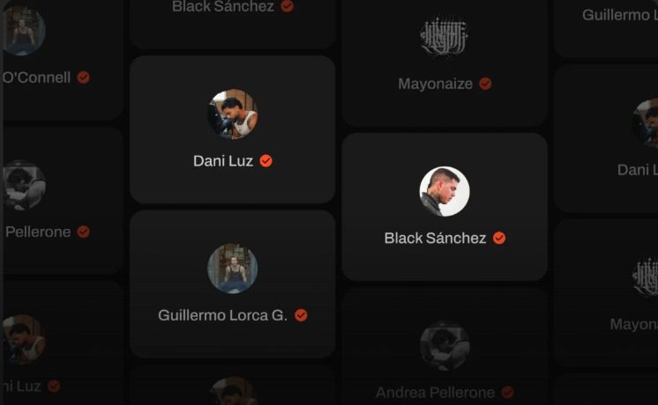This screenshot has width=658, height=405.
Task: Open the O'Connell name on left card
Action: click(37, 77)
